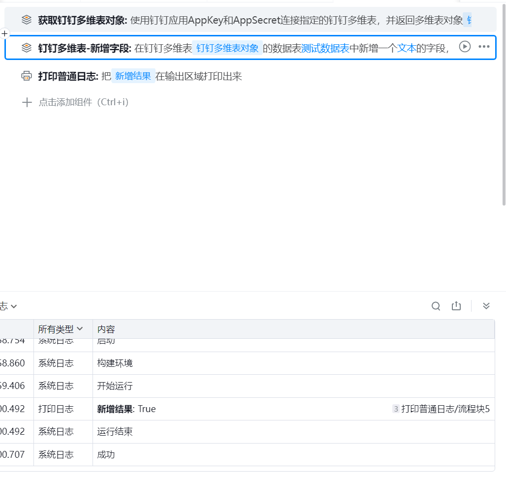Click the layers icon of 钉钉多维表-新增字段 step

click(x=27, y=48)
